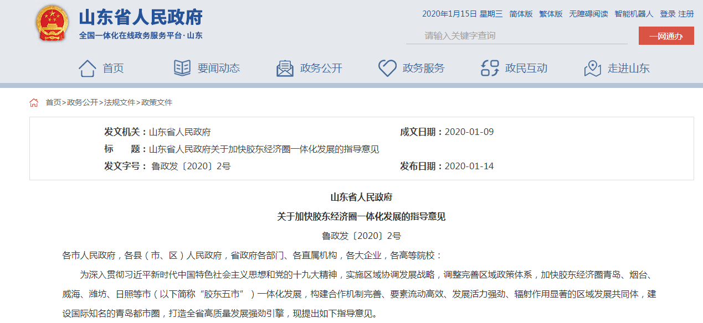Screen dimensions: 703x323
Task: Select 要闻动态 in the main navigation
Action: pyautogui.click(x=218, y=68)
